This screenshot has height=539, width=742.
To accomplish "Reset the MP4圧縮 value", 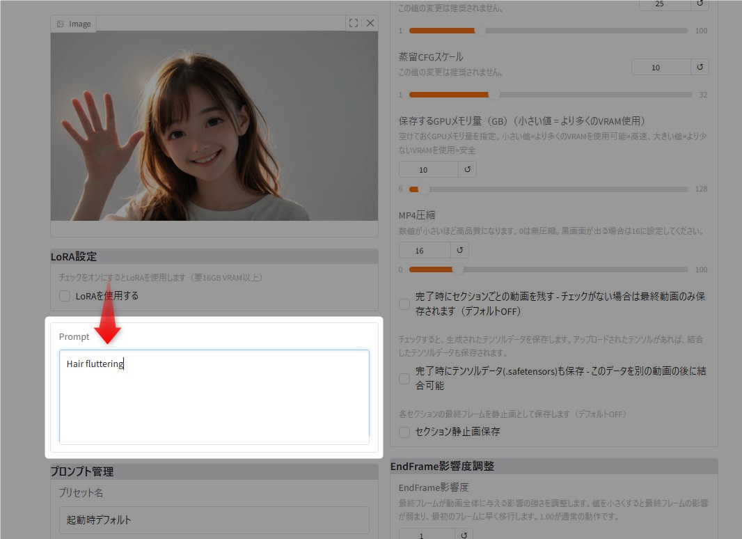I will click(459, 250).
